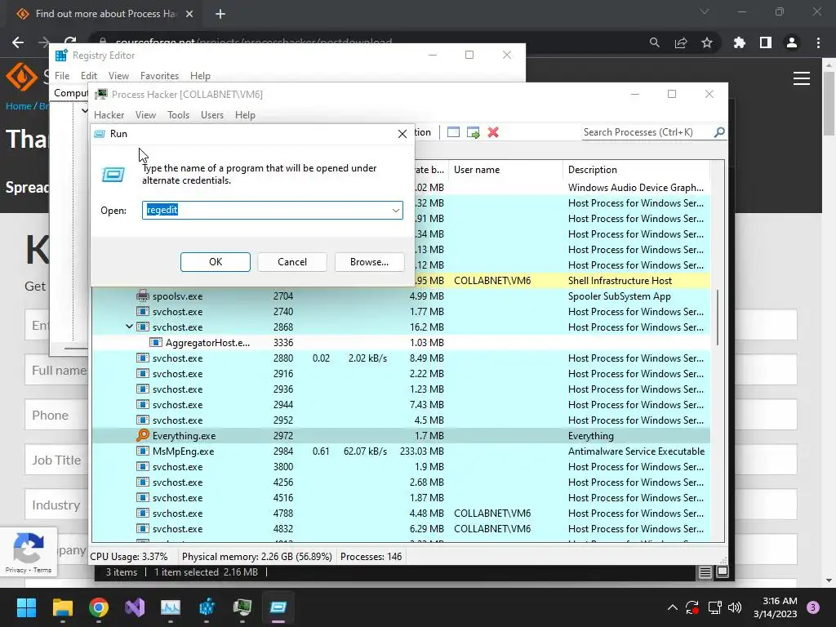Click the Chrome share page icon
The height and width of the screenshot is (627, 836).
pos(681,42)
